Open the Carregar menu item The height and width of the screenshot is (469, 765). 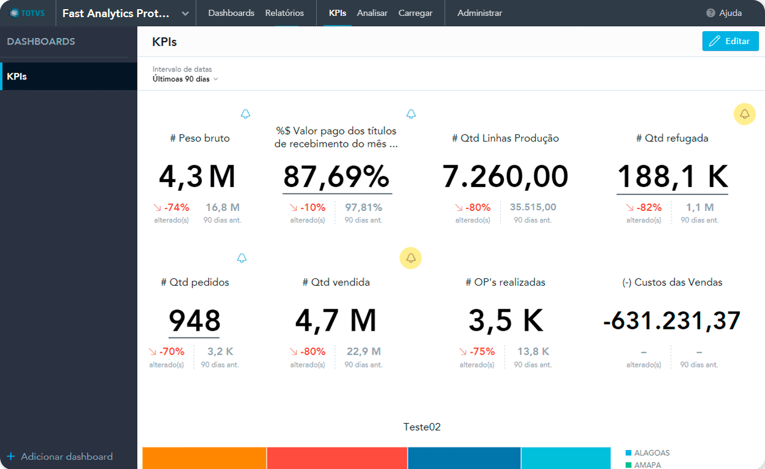point(415,13)
